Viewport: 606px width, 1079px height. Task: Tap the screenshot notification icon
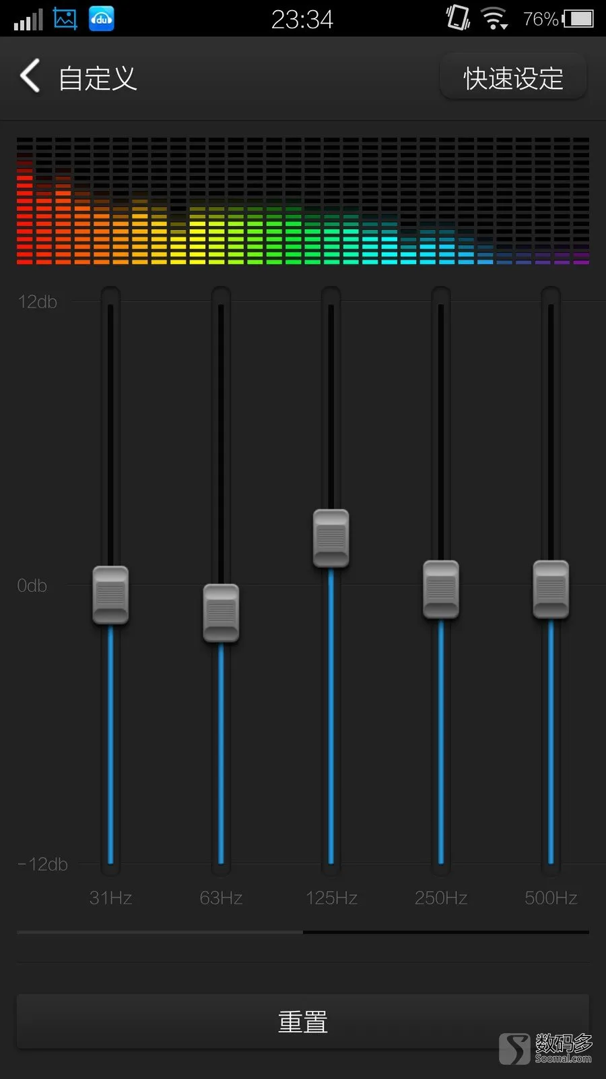click(65, 19)
